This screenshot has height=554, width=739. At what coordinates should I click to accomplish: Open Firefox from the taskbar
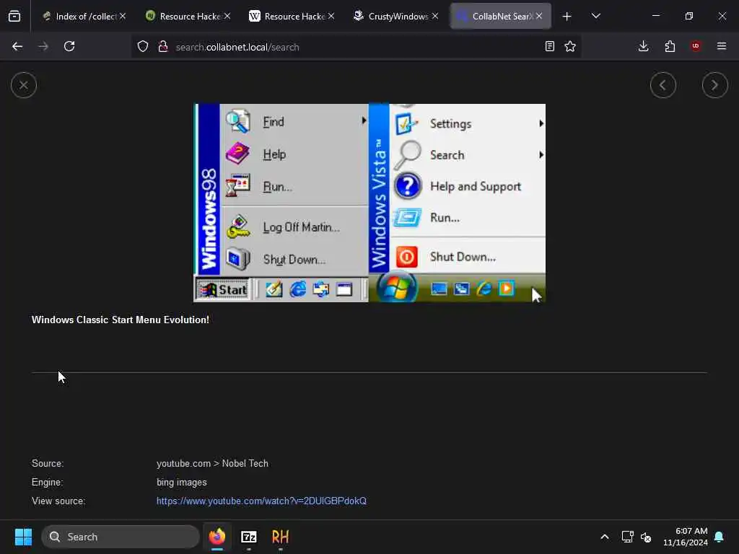(x=217, y=537)
